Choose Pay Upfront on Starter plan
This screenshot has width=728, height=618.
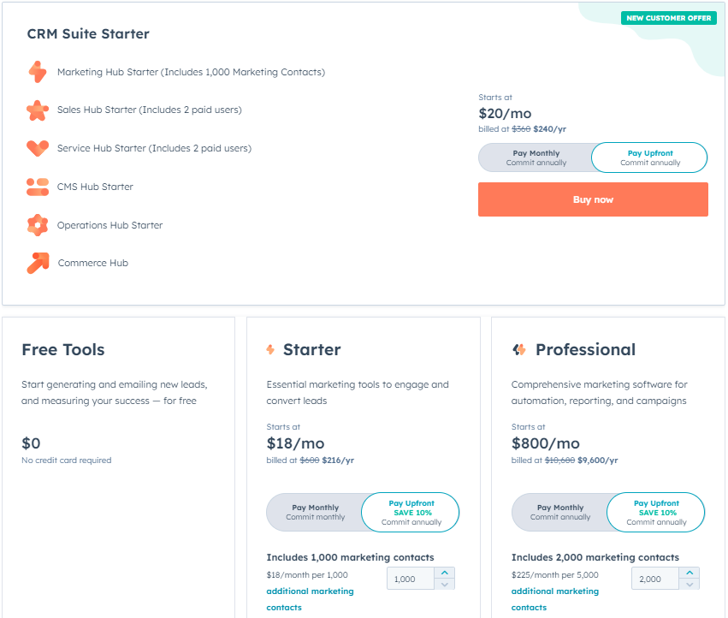point(411,512)
